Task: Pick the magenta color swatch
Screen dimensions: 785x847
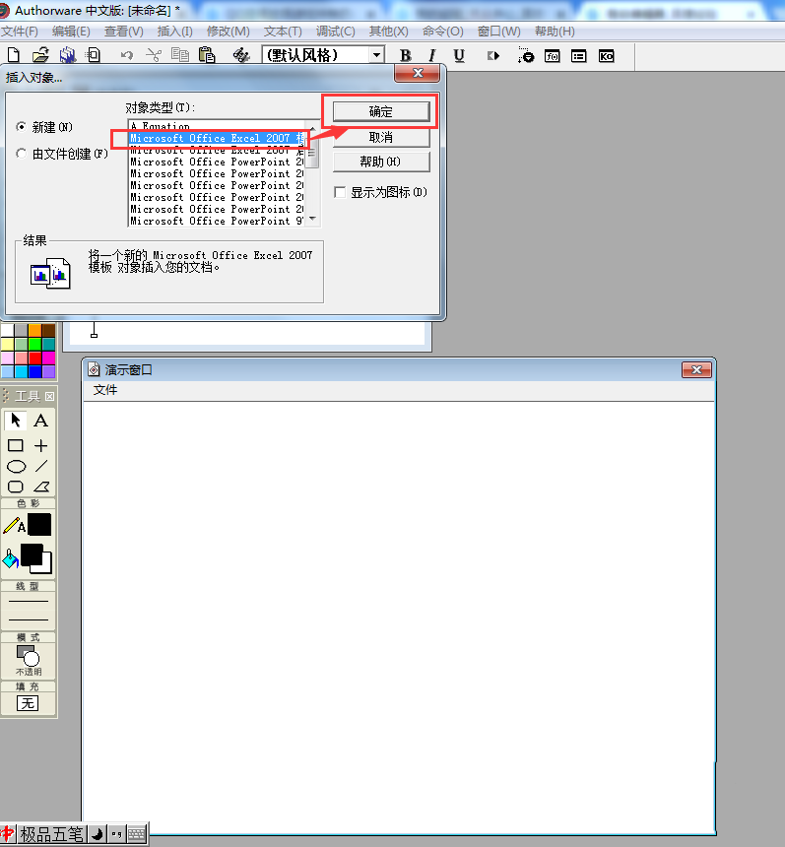Action: (48, 358)
